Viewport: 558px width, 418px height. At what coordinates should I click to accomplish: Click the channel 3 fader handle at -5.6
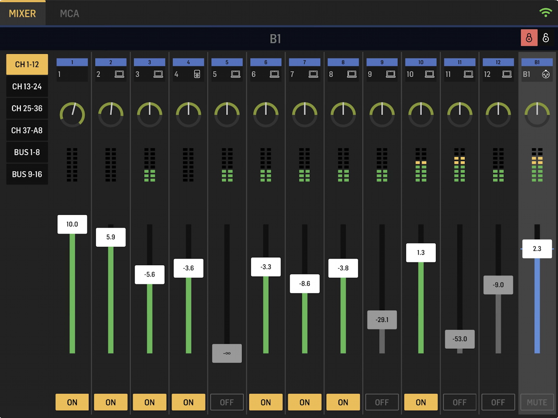pyautogui.click(x=150, y=274)
